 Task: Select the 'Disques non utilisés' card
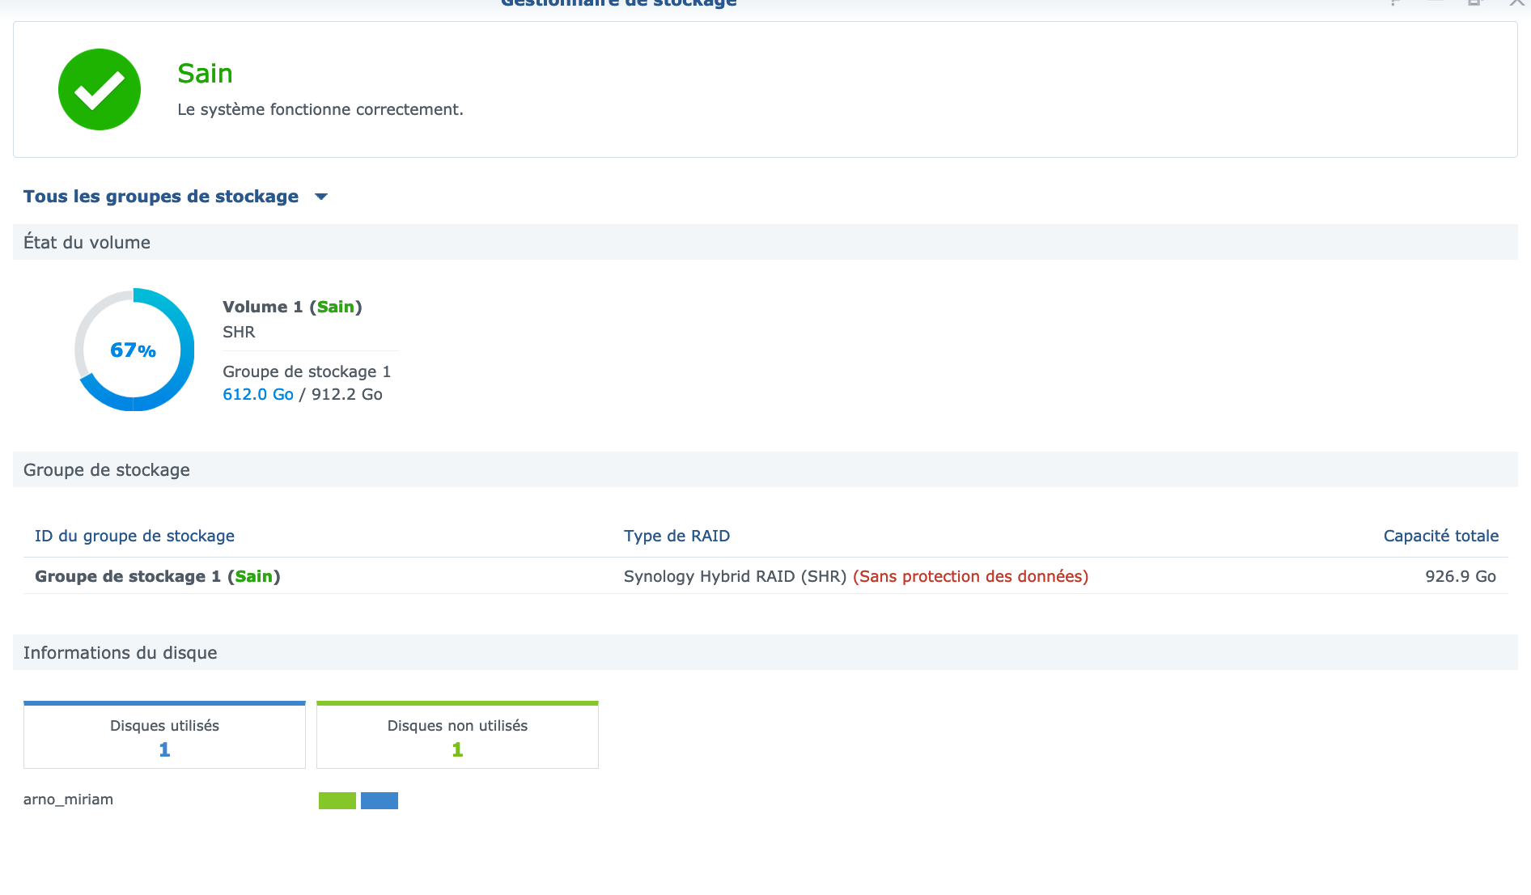pyautogui.click(x=457, y=735)
